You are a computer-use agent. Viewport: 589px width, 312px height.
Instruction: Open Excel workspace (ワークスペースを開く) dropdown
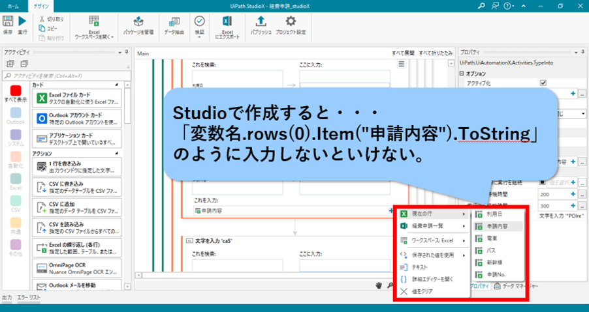[x=94, y=26]
